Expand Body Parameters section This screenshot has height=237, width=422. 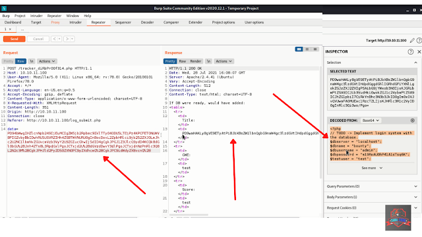[x=372, y=197]
